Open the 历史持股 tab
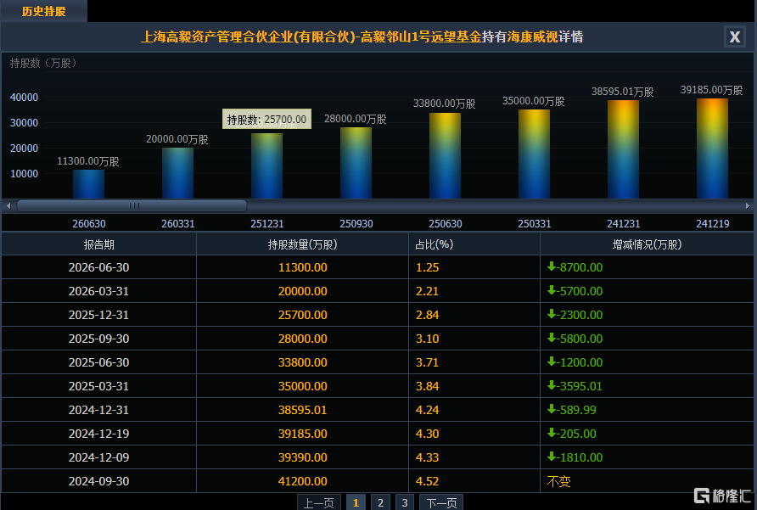Viewport: 757px width, 510px height. [x=43, y=11]
